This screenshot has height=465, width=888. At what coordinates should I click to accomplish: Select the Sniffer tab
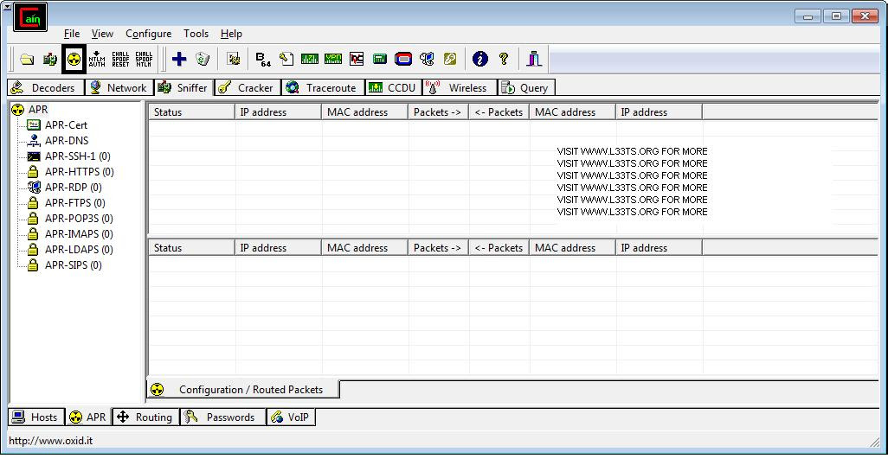click(x=183, y=87)
